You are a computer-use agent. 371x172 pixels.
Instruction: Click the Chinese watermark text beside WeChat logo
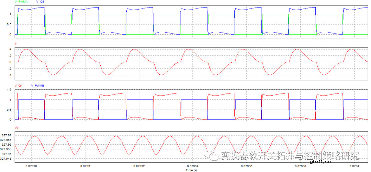coord(290,156)
